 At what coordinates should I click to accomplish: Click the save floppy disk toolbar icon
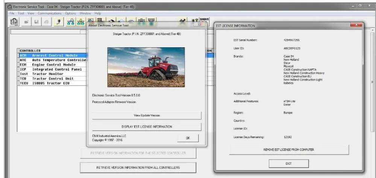coord(36,22)
